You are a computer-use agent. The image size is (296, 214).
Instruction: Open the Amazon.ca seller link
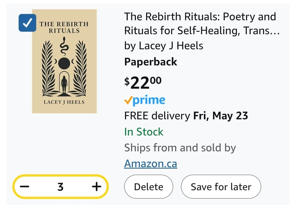pyautogui.click(x=150, y=164)
